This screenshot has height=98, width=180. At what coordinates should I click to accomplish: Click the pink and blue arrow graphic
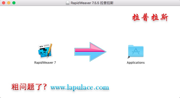(90, 52)
